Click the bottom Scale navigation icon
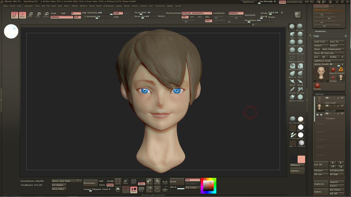Image resolution: width=351 pixels, height=197 pixels. [x=149, y=189]
